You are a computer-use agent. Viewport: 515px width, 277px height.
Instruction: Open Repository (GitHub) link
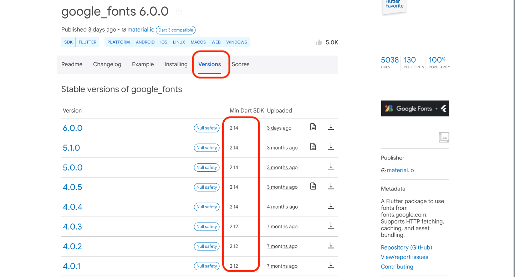[x=406, y=247]
